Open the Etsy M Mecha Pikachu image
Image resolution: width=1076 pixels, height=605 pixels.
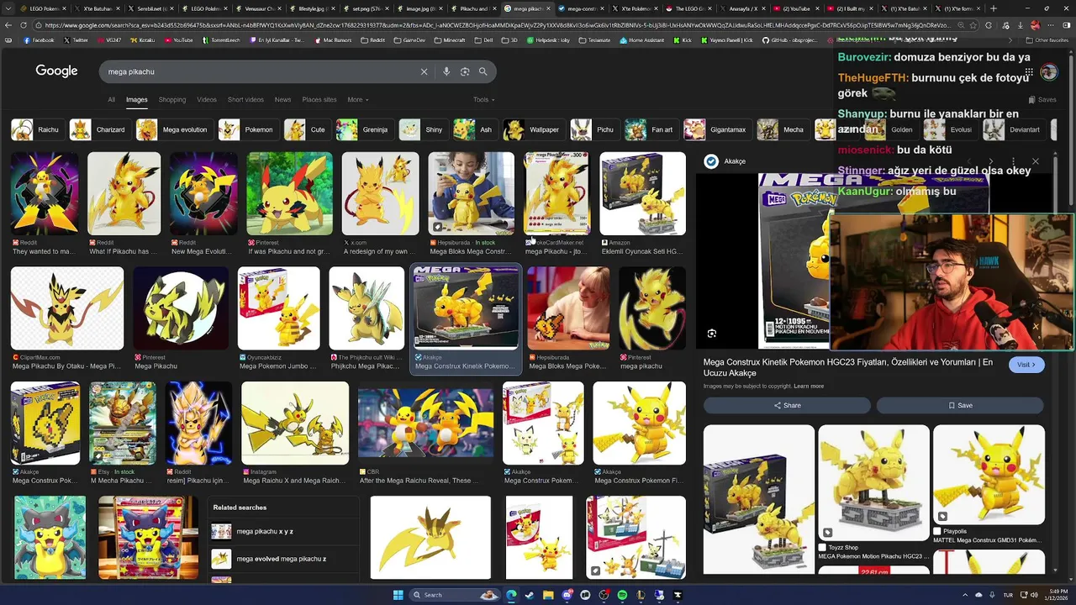coord(123,423)
